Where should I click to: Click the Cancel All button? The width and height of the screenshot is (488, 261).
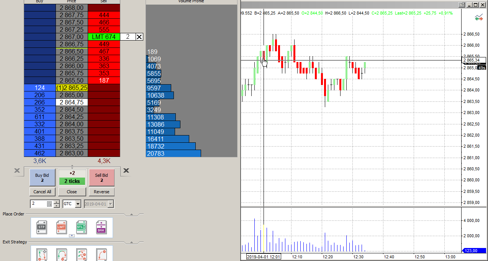point(42,192)
